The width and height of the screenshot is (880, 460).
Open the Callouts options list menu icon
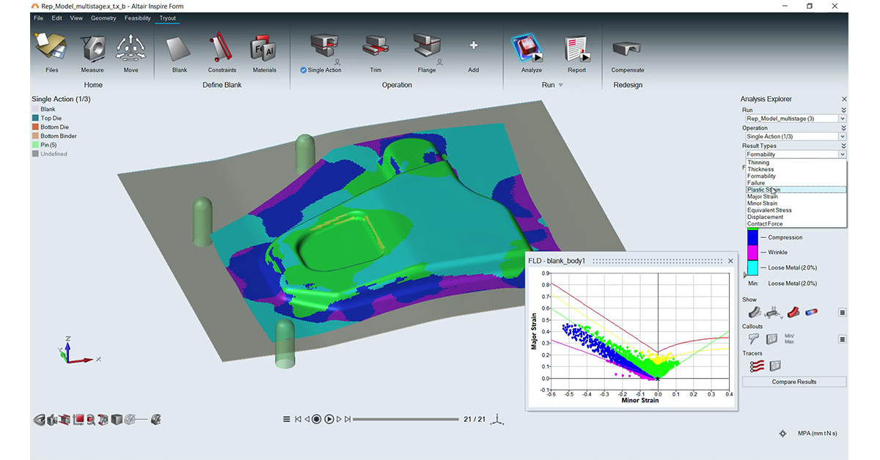pos(842,339)
